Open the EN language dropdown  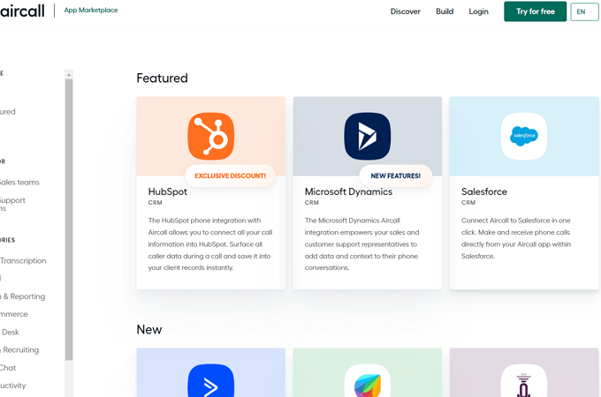tap(584, 11)
